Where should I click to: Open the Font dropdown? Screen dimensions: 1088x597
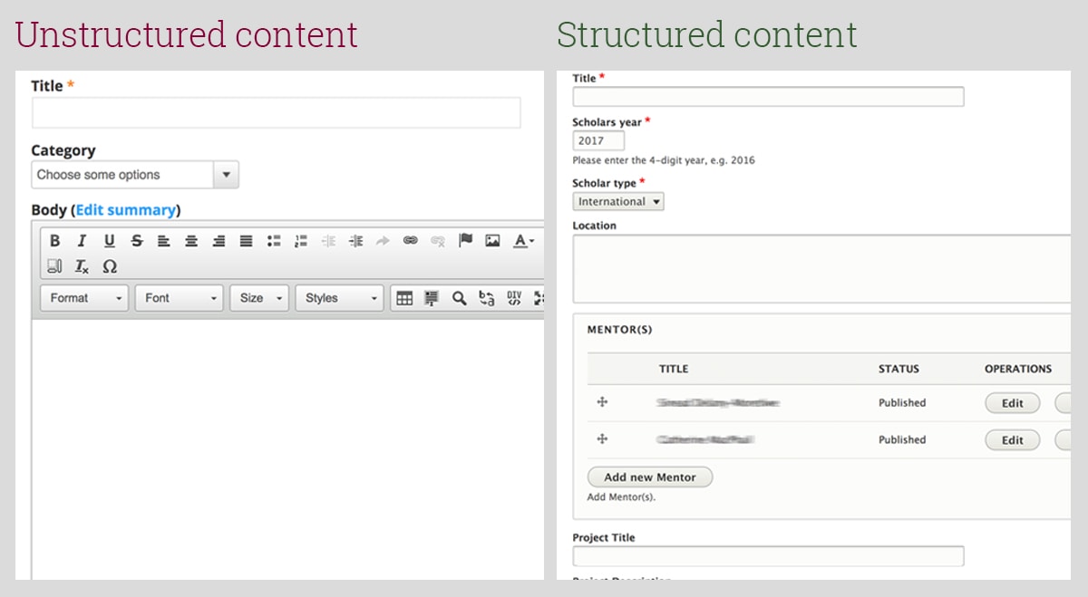179,297
